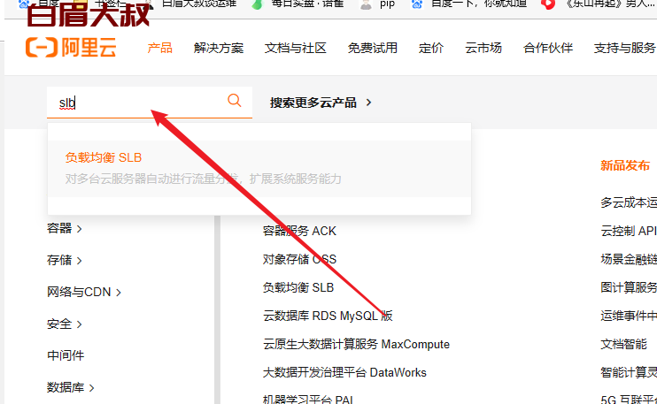The width and height of the screenshot is (657, 404).
Task: Click the orange search magnifier icon
Action: tap(235, 101)
